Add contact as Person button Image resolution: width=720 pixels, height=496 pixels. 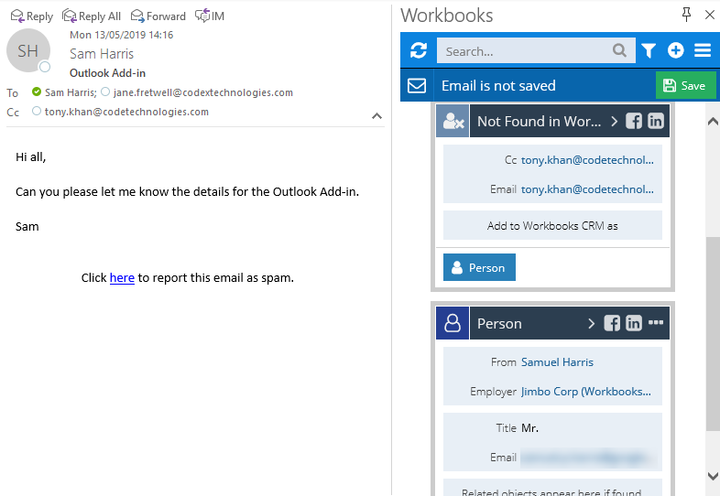tap(479, 267)
